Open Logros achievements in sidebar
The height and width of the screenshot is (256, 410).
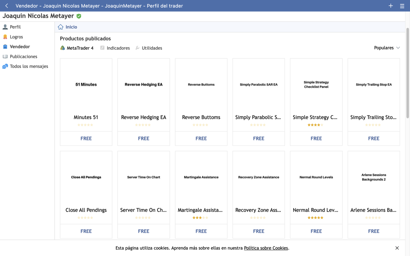point(16,37)
